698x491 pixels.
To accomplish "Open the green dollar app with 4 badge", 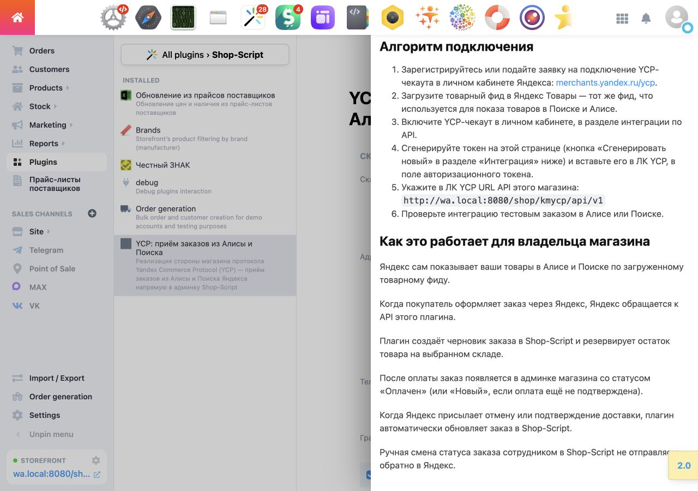I will coord(288,17).
